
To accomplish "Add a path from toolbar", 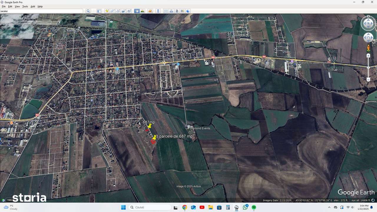I will pyautogui.click(x=118, y=11).
